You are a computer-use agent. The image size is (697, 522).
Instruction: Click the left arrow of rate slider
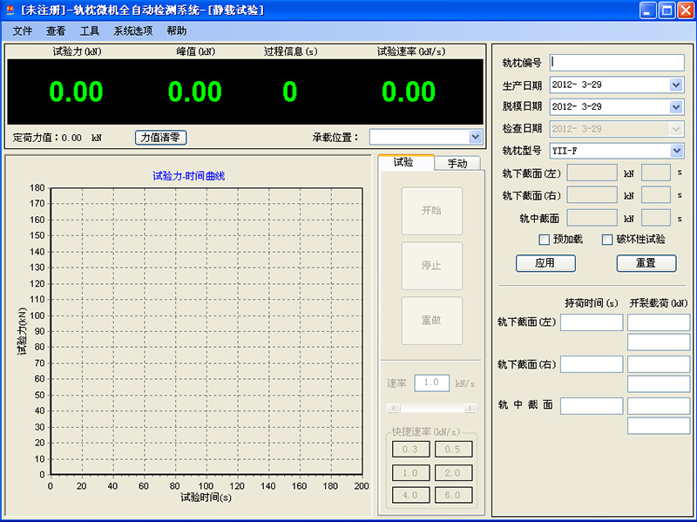pos(394,408)
